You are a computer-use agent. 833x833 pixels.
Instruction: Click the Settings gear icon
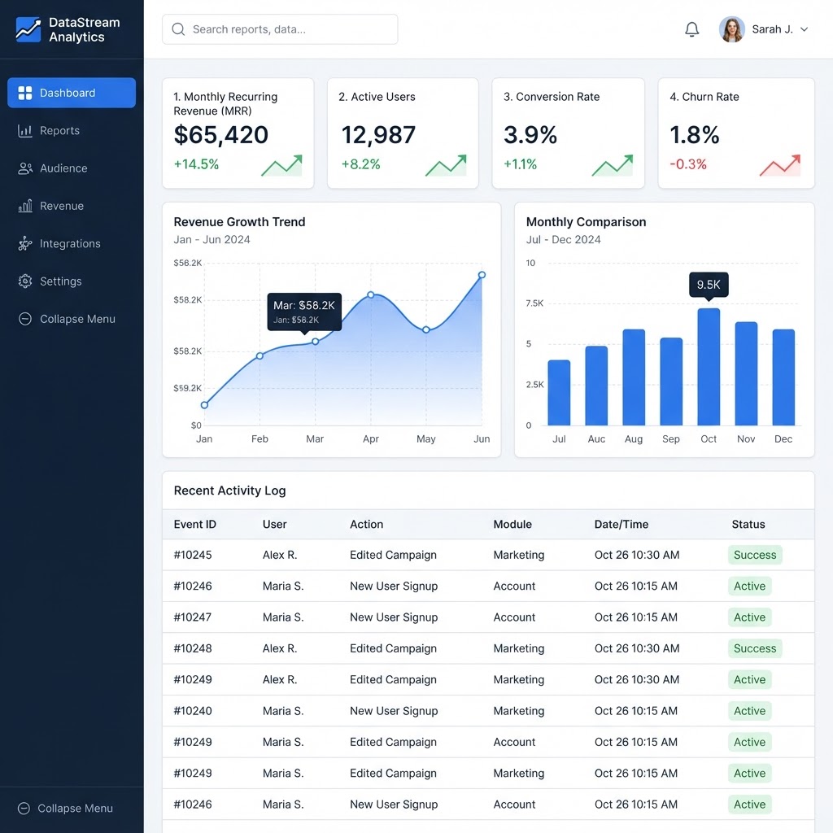click(25, 281)
